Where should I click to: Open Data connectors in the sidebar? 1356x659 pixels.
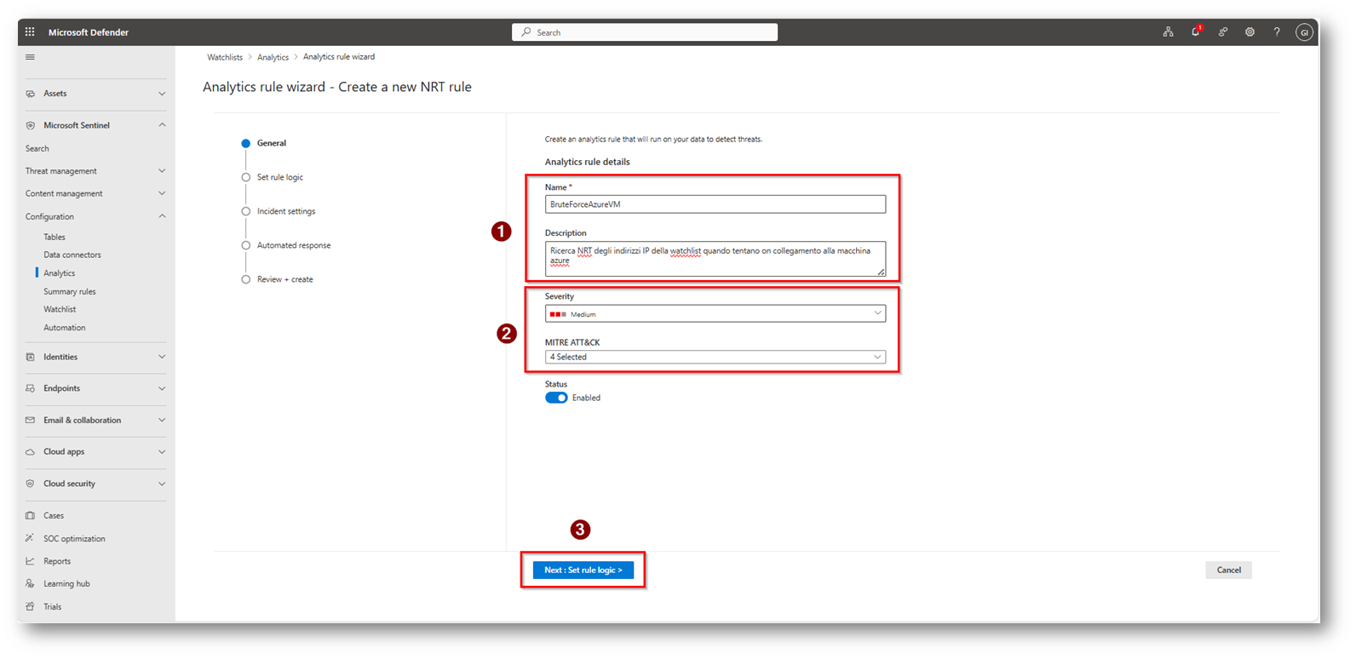coord(72,255)
